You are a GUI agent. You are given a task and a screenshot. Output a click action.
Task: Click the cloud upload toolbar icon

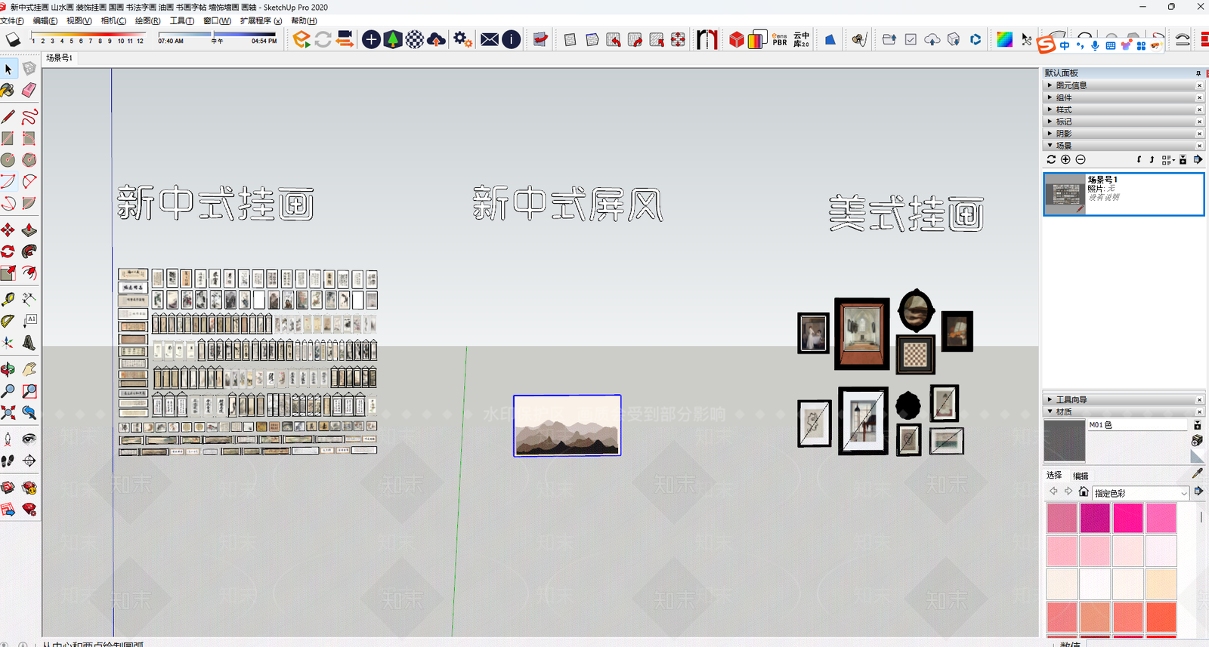click(x=436, y=39)
